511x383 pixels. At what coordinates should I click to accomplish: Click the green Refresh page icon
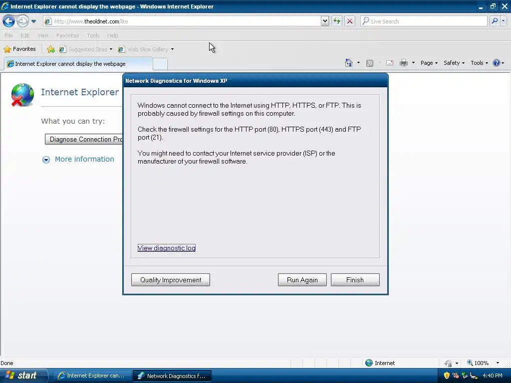[337, 21]
